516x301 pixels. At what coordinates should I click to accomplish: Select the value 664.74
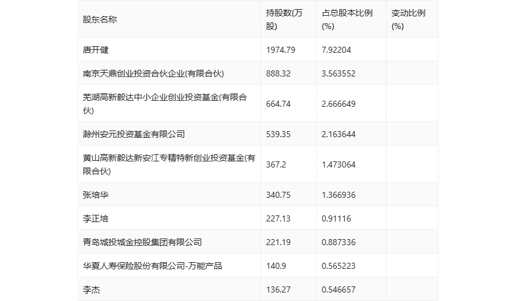[279, 104]
